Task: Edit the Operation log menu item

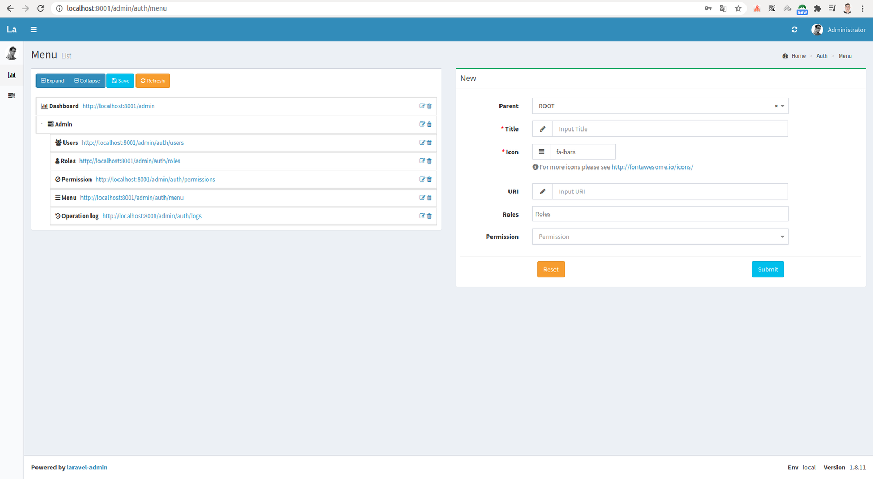Action: pyautogui.click(x=422, y=216)
